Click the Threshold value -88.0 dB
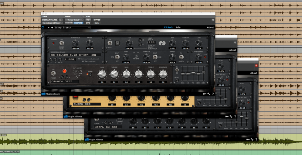This screenshot has height=155, width=302. 75,48
